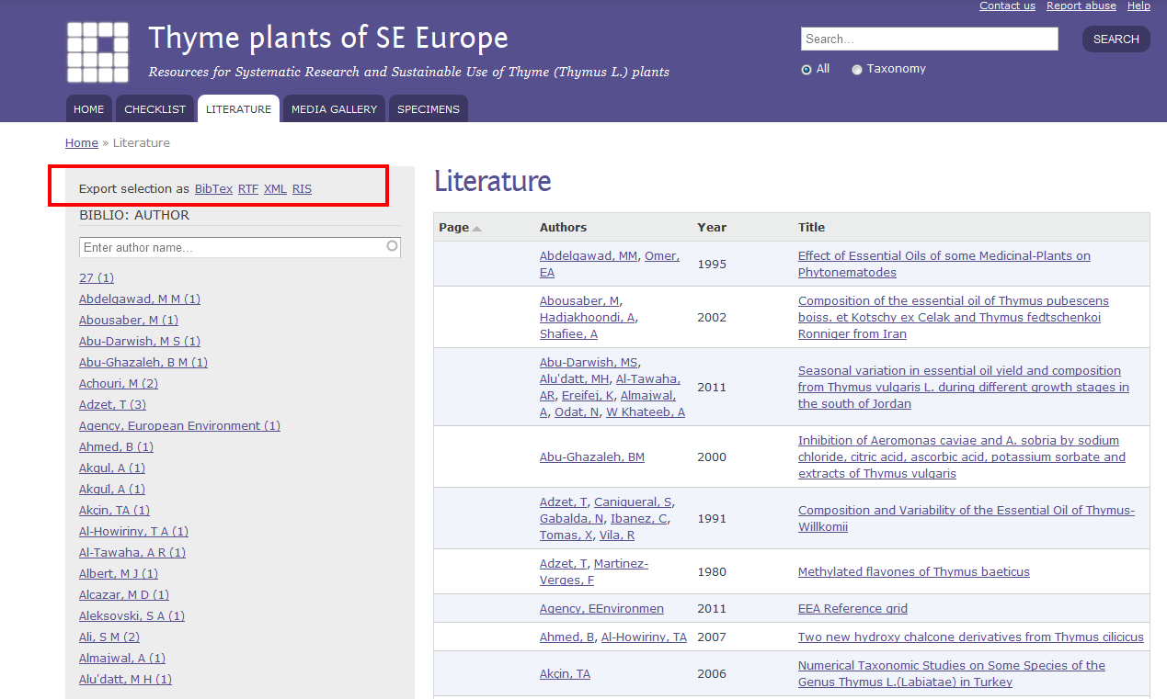Open Numerical Taxonomic Studies title
This screenshot has width=1167, height=699.
[952, 673]
